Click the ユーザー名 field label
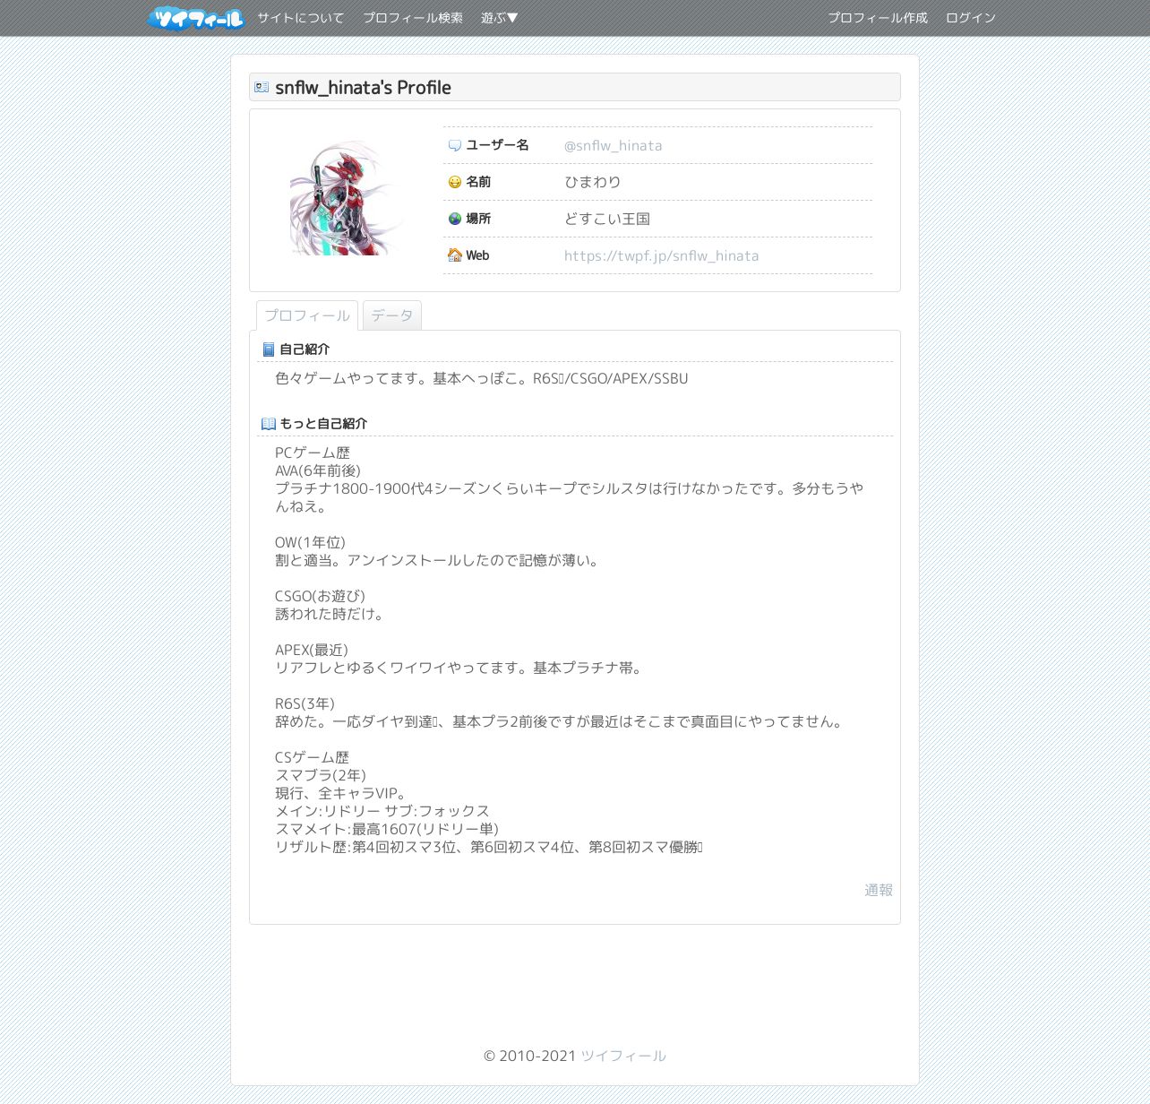This screenshot has height=1104, width=1150. click(x=497, y=145)
